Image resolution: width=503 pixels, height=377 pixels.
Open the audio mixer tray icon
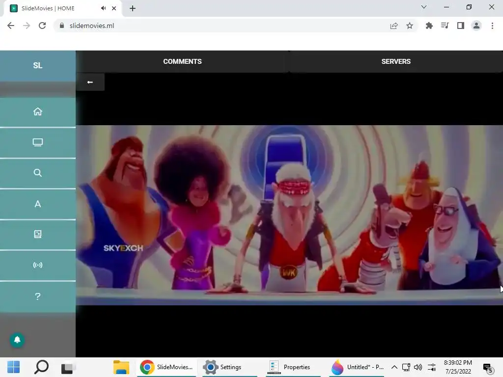[432, 367]
